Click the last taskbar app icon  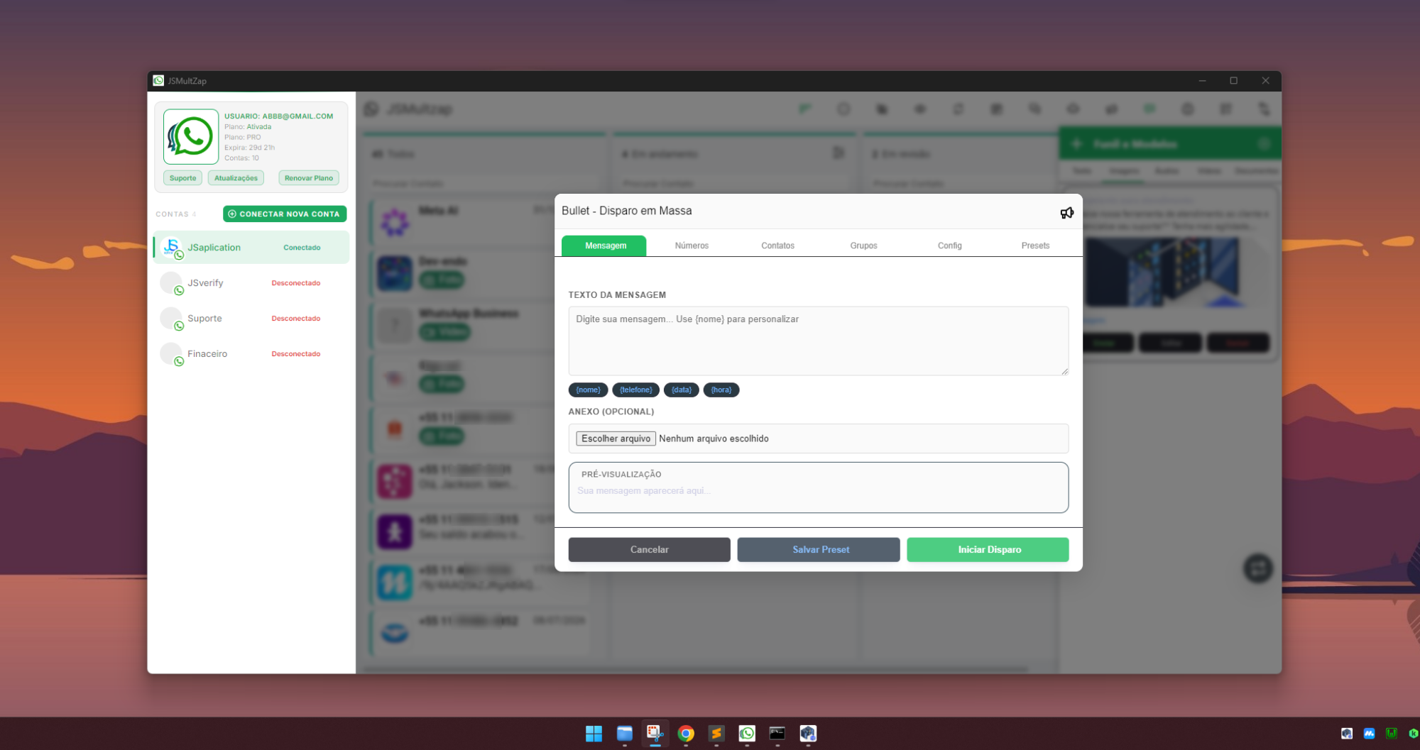(x=808, y=734)
